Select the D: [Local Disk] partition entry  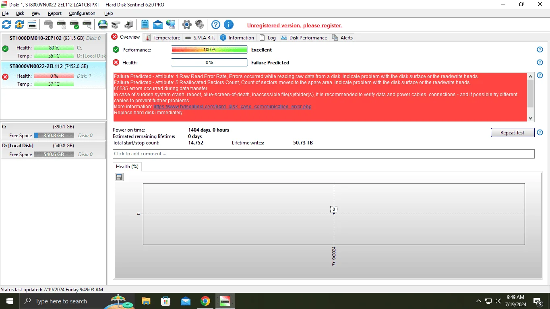[53, 150]
